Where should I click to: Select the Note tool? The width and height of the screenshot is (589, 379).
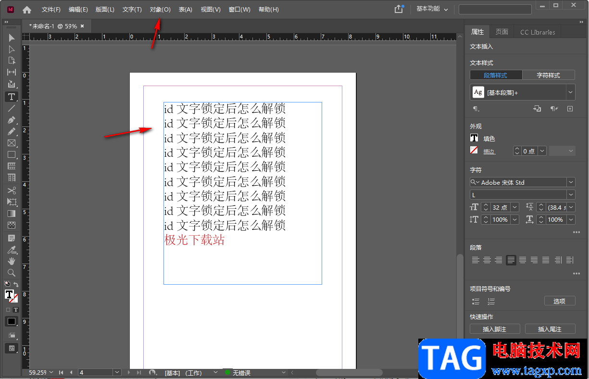pyautogui.click(x=12, y=238)
